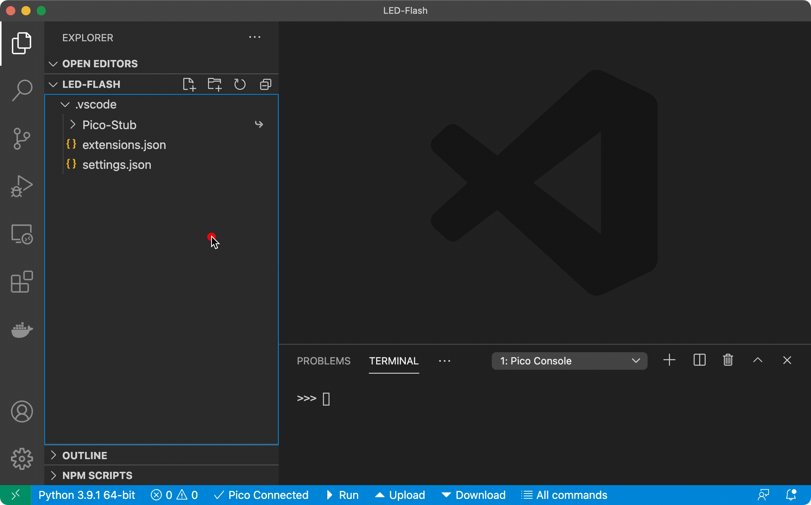This screenshot has height=505, width=811.
Task: Kill the terminal with trash icon
Action: [728, 360]
